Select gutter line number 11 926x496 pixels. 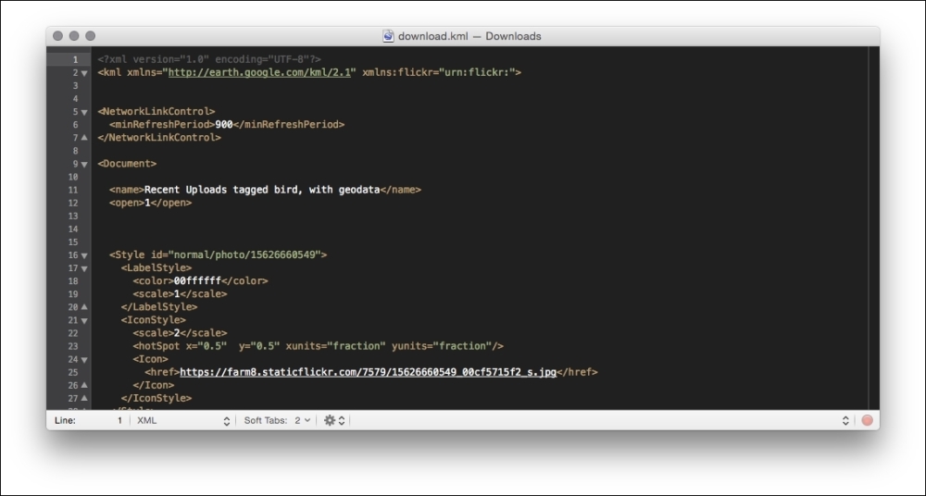pos(72,190)
